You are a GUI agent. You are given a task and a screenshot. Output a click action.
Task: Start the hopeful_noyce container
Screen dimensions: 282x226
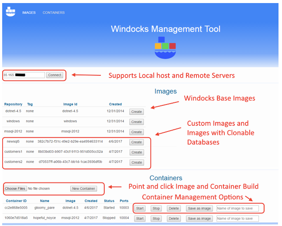[x=140, y=219]
